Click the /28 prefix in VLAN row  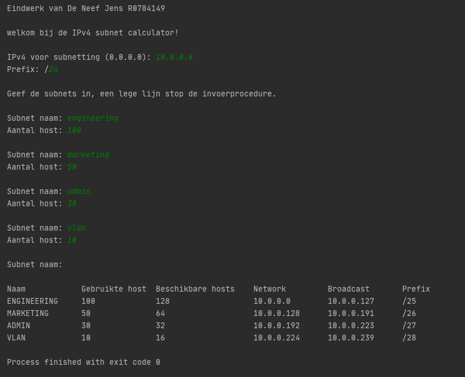409,338
